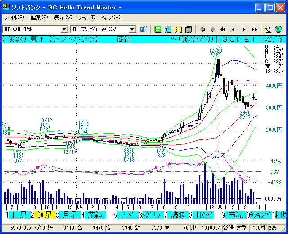The height and width of the screenshot is (234, 288).
Task: Step to next stock with right triangle
Action: [x=244, y=29]
